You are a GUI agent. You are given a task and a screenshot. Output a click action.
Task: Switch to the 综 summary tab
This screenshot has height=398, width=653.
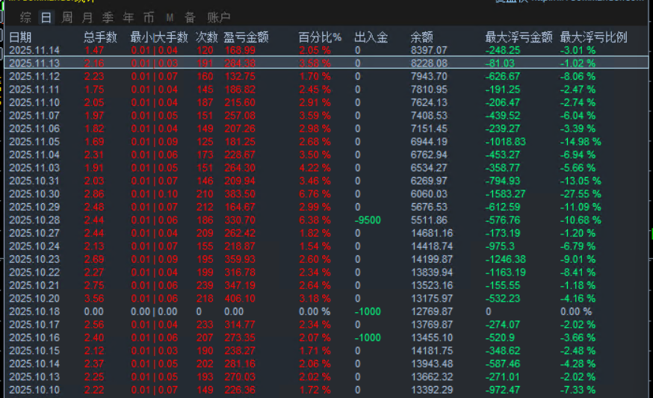[x=25, y=17]
